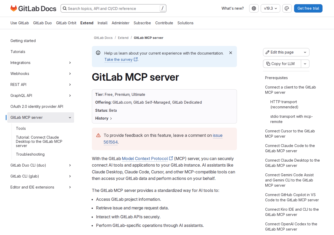
Task: Focus the search topics input field
Action: pos(113,8)
